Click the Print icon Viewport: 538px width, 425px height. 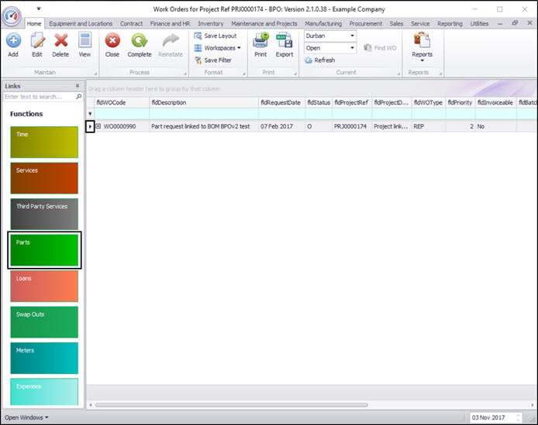(x=260, y=40)
